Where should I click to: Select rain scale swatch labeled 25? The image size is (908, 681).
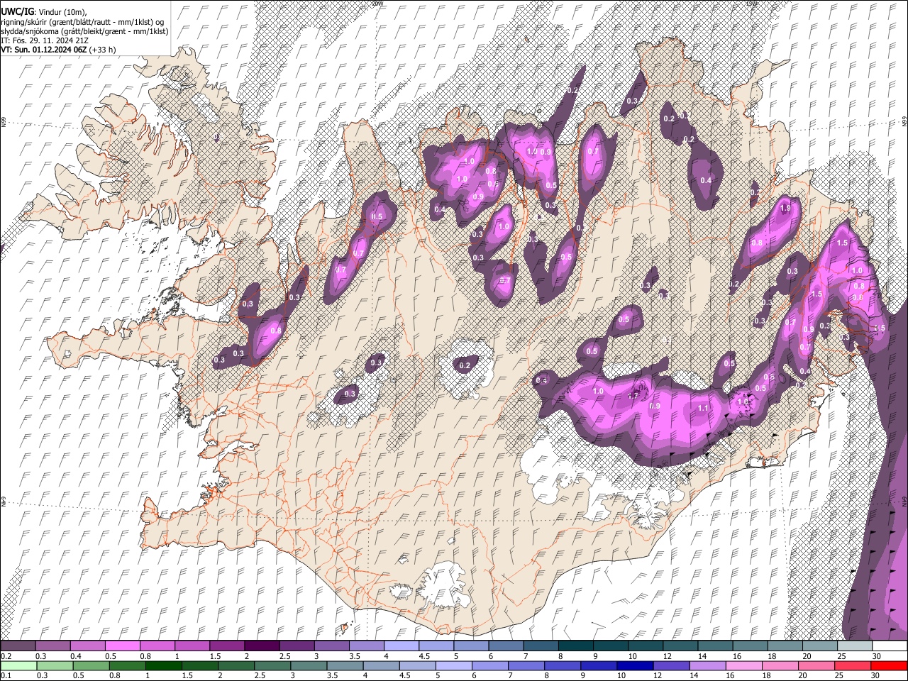coord(852,665)
